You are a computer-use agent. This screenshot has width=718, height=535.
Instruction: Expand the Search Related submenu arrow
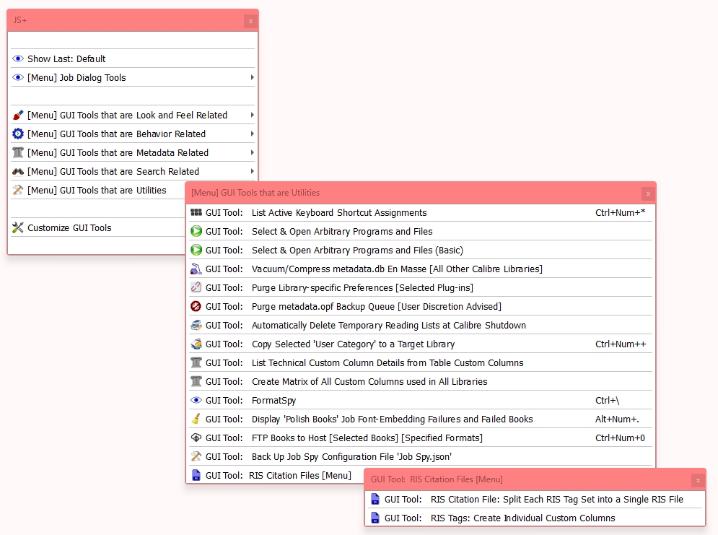tap(253, 171)
